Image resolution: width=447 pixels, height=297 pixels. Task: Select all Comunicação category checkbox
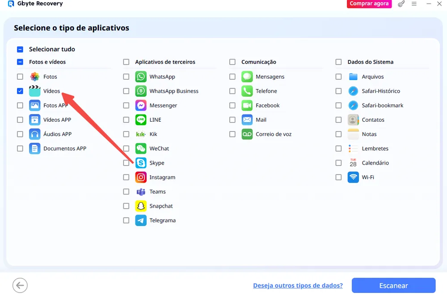click(232, 62)
